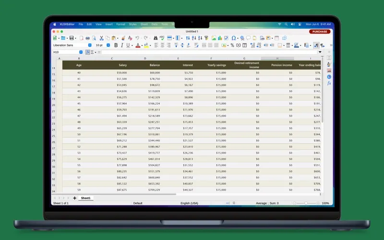Open the Save button dropdown arrow
Image resolution: width=384 pixels, height=240 pixels.
pos(75,38)
